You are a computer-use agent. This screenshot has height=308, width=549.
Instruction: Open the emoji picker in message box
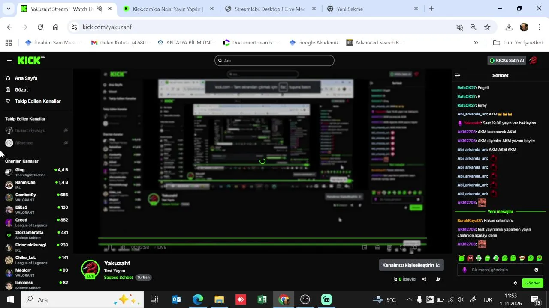coord(536,270)
